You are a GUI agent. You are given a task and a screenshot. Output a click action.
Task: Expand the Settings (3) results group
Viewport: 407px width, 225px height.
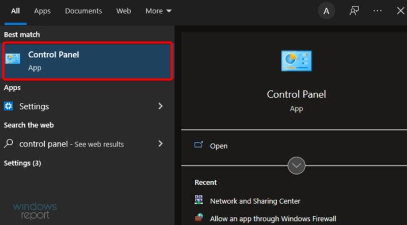click(x=22, y=163)
